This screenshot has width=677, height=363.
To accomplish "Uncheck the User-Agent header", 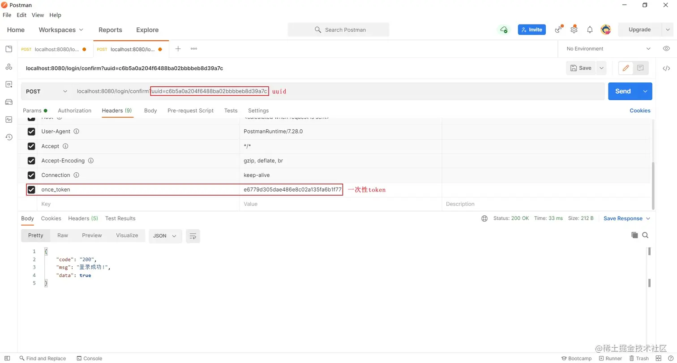I will [31, 132].
